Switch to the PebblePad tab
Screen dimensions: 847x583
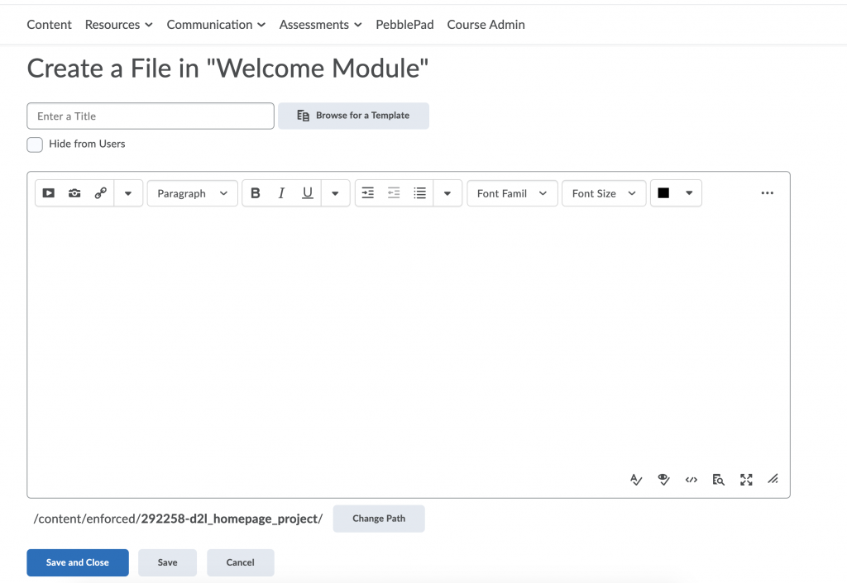(404, 24)
